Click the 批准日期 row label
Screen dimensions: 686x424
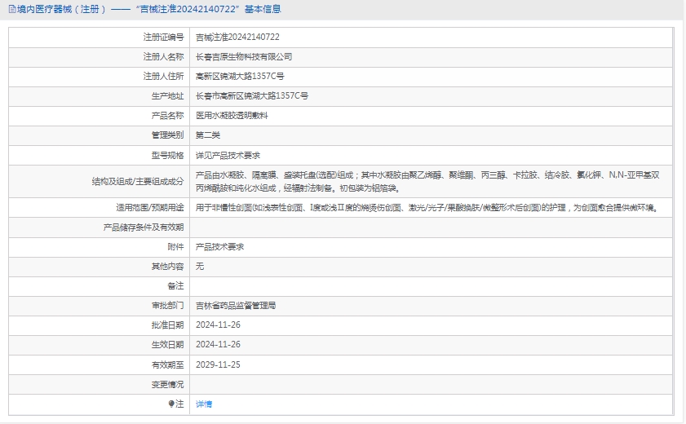(x=167, y=325)
